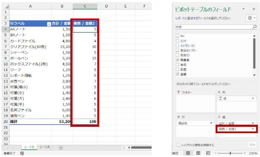
Task: Switch to Normal view in status bar
Action: [x=188, y=153]
